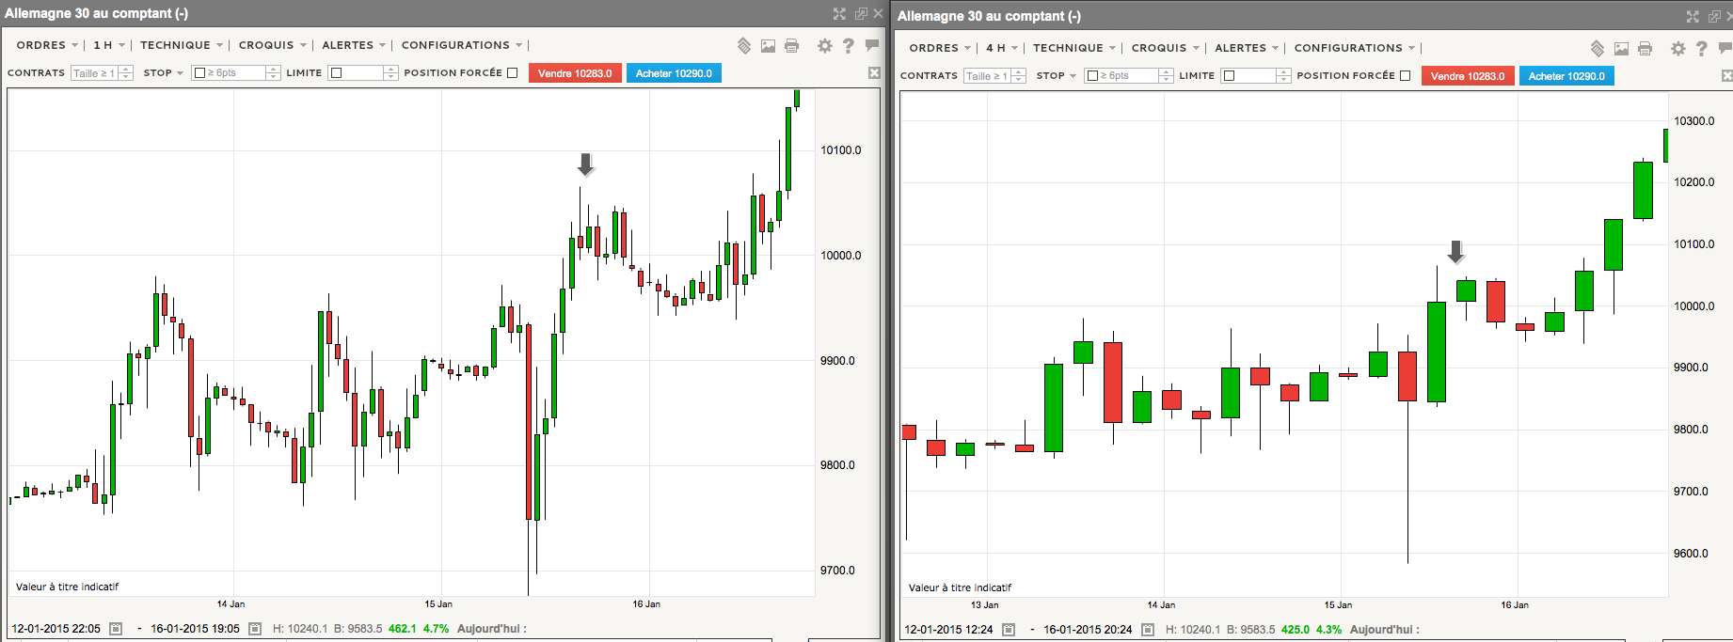Open end date calendar beside 16-01-2015 19:05
This screenshot has height=642, width=1733.
click(255, 629)
